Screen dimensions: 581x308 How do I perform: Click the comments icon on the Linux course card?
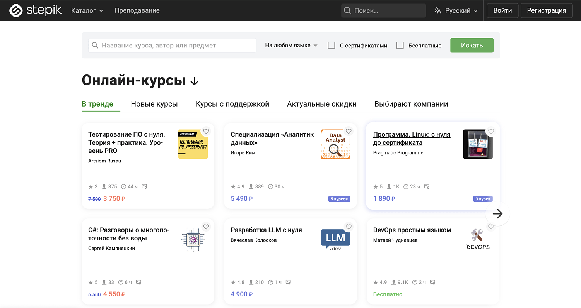tap(427, 186)
